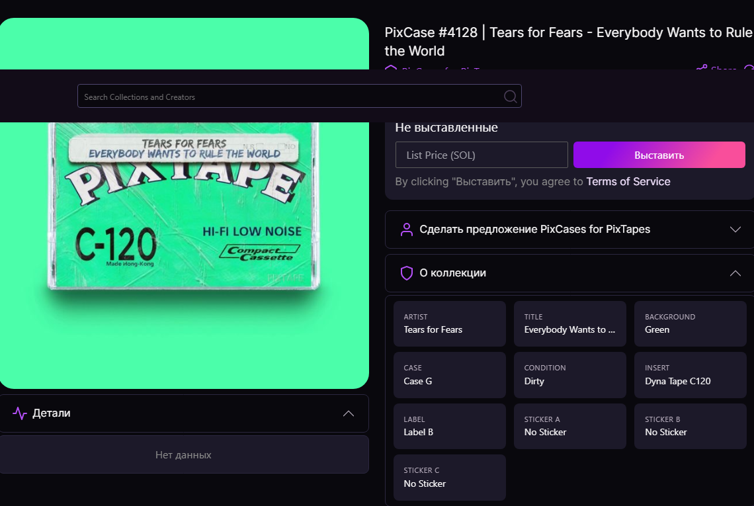Click the activity pulse icon beside Детали
Image resolution: width=754 pixels, height=506 pixels.
(x=20, y=413)
